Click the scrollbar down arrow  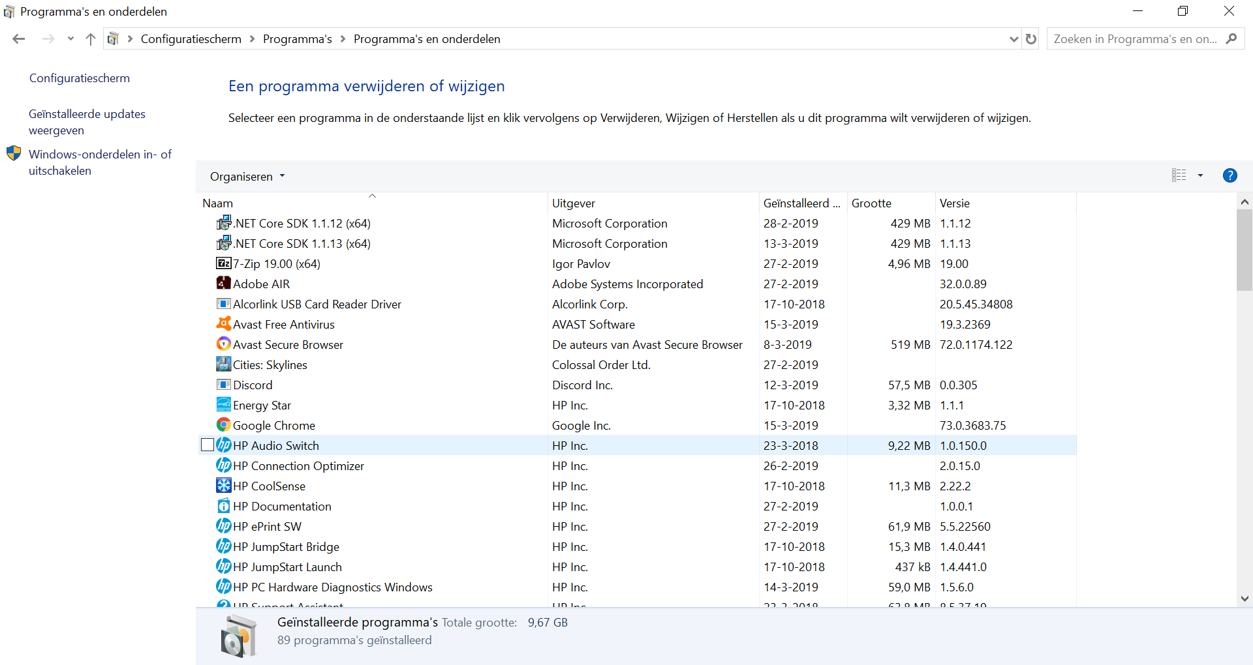point(1244,598)
